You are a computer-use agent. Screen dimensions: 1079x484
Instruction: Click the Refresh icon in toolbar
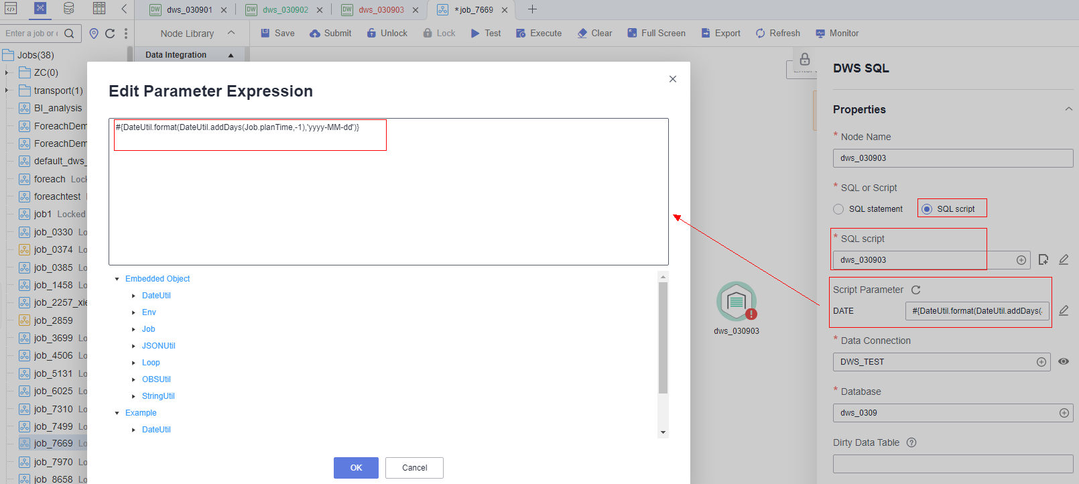click(x=760, y=33)
